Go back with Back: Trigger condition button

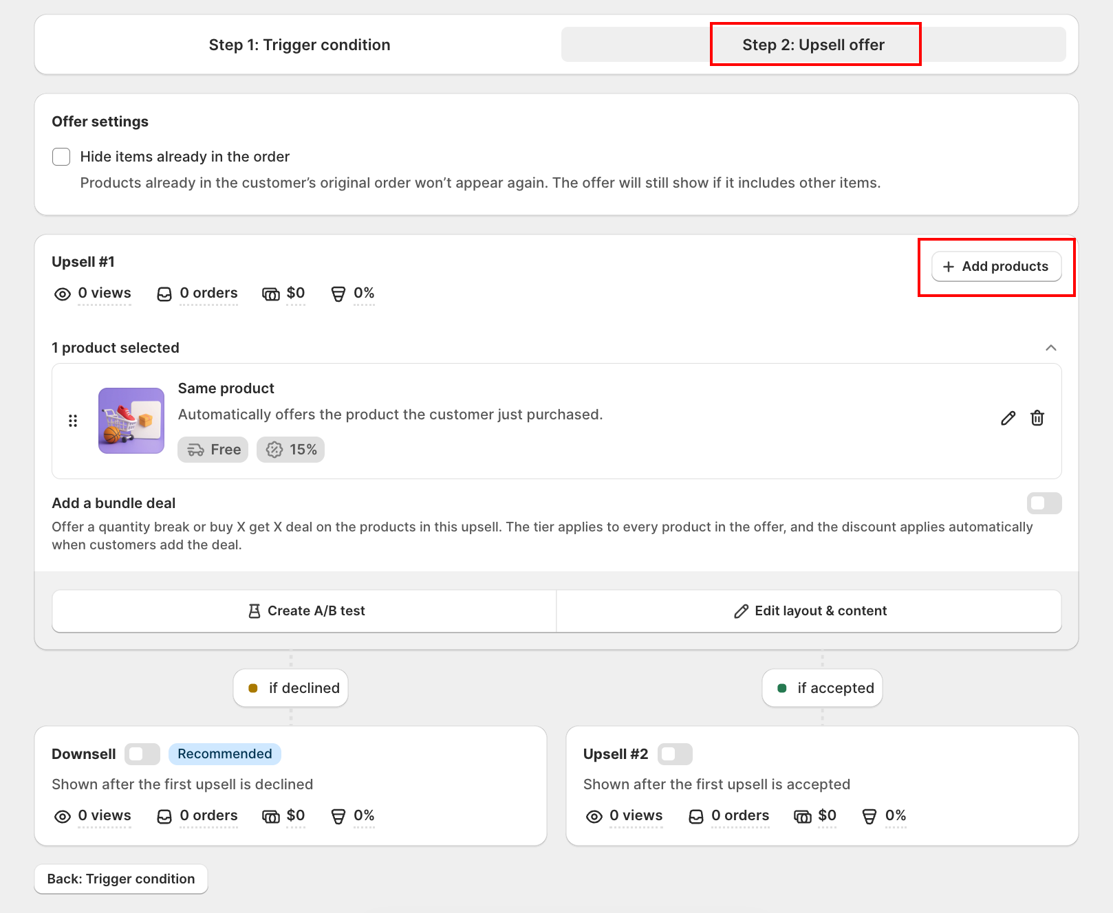coord(121,879)
